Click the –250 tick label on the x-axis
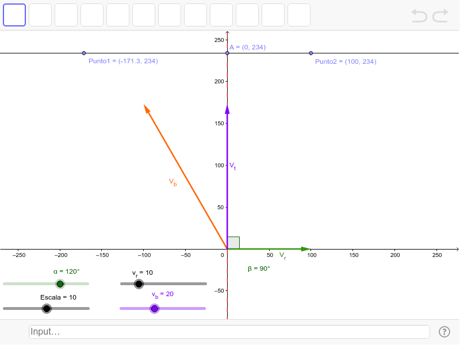This screenshot has height=345, width=460. point(19,255)
